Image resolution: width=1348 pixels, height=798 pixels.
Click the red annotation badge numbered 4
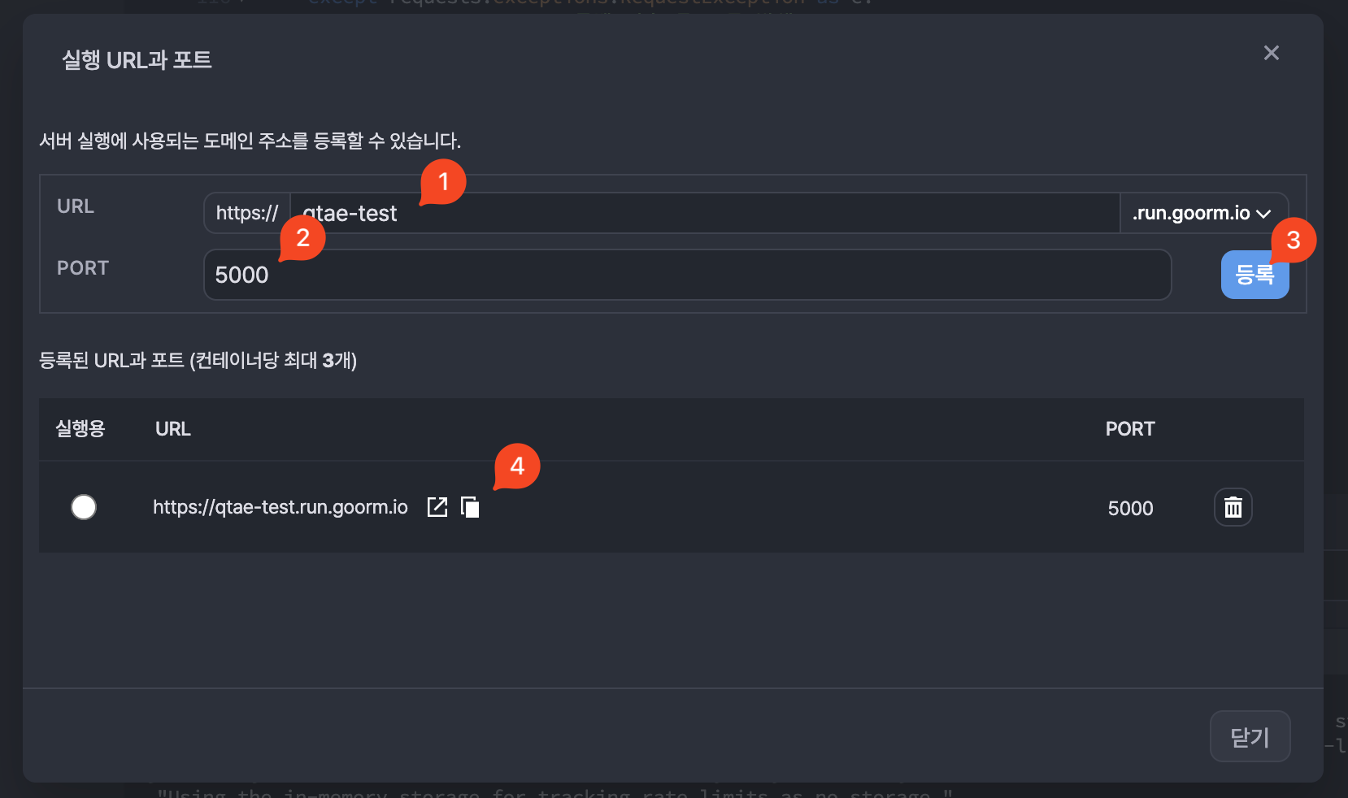517,466
